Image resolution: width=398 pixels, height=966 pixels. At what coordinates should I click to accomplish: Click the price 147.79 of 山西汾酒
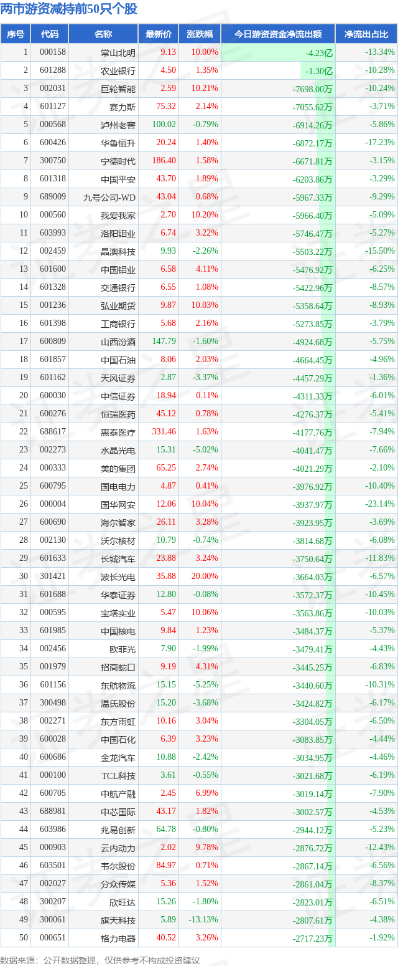(x=164, y=342)
